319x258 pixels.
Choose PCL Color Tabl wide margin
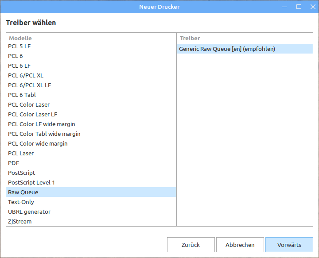[44, 134]
